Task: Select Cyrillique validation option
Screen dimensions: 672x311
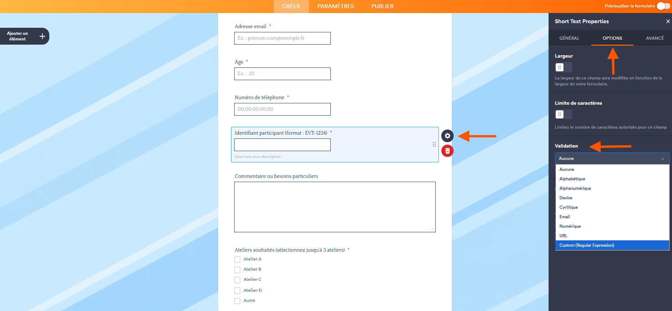Action: point(612,207)
